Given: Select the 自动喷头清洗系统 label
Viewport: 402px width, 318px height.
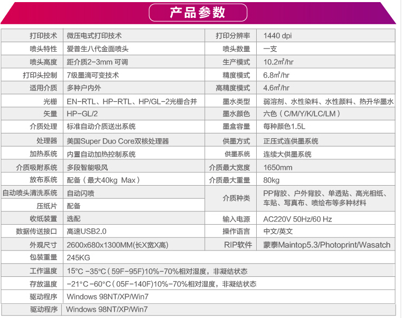Looking at the screenshot, I should (x=30, y=193).
